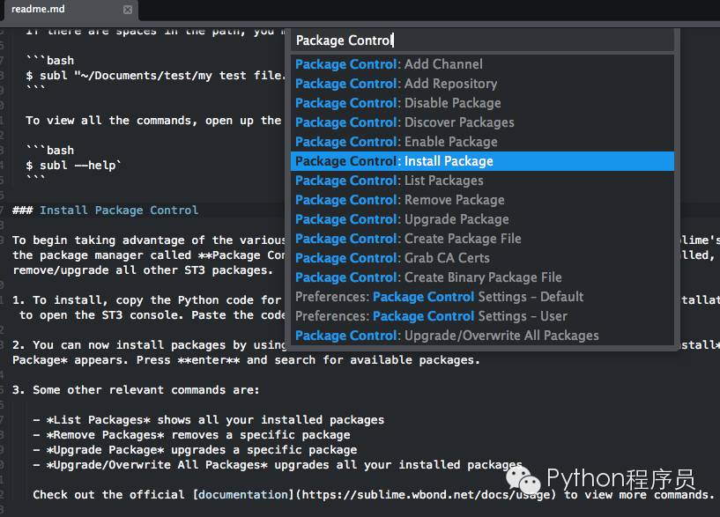This screenshot has height=517, width=720.
Task: Select Package Control: Disable Package
Action: (482, 103)
